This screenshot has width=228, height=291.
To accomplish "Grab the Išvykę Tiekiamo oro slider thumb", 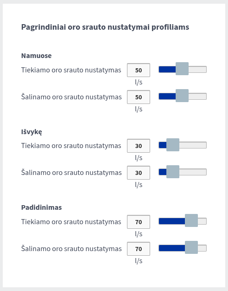I will click(173, 145).
